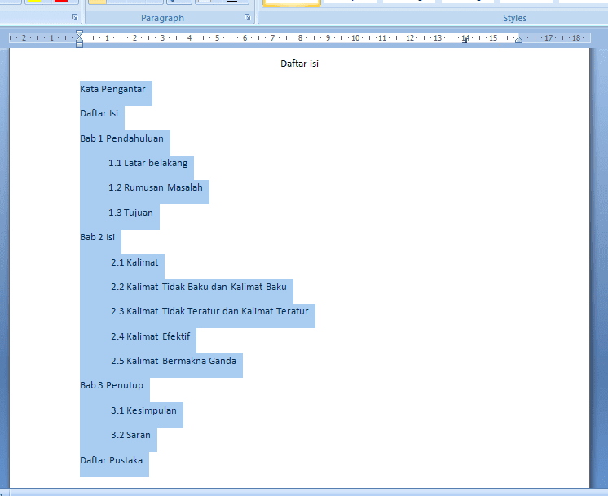Screen dimensions: 608x496
Task: Click the "Daftar Isi" entry line
Action: tap(99, 113)
